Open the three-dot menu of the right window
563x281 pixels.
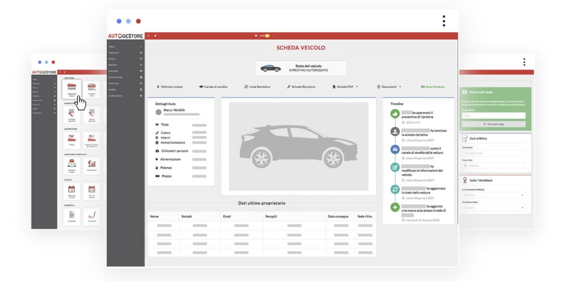pos(524,62)
